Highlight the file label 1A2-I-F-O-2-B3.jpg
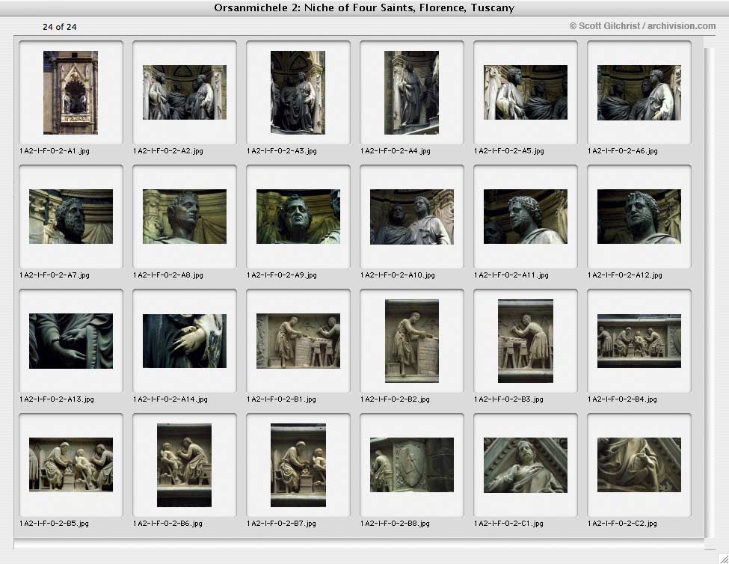 (x=508, y=399)
